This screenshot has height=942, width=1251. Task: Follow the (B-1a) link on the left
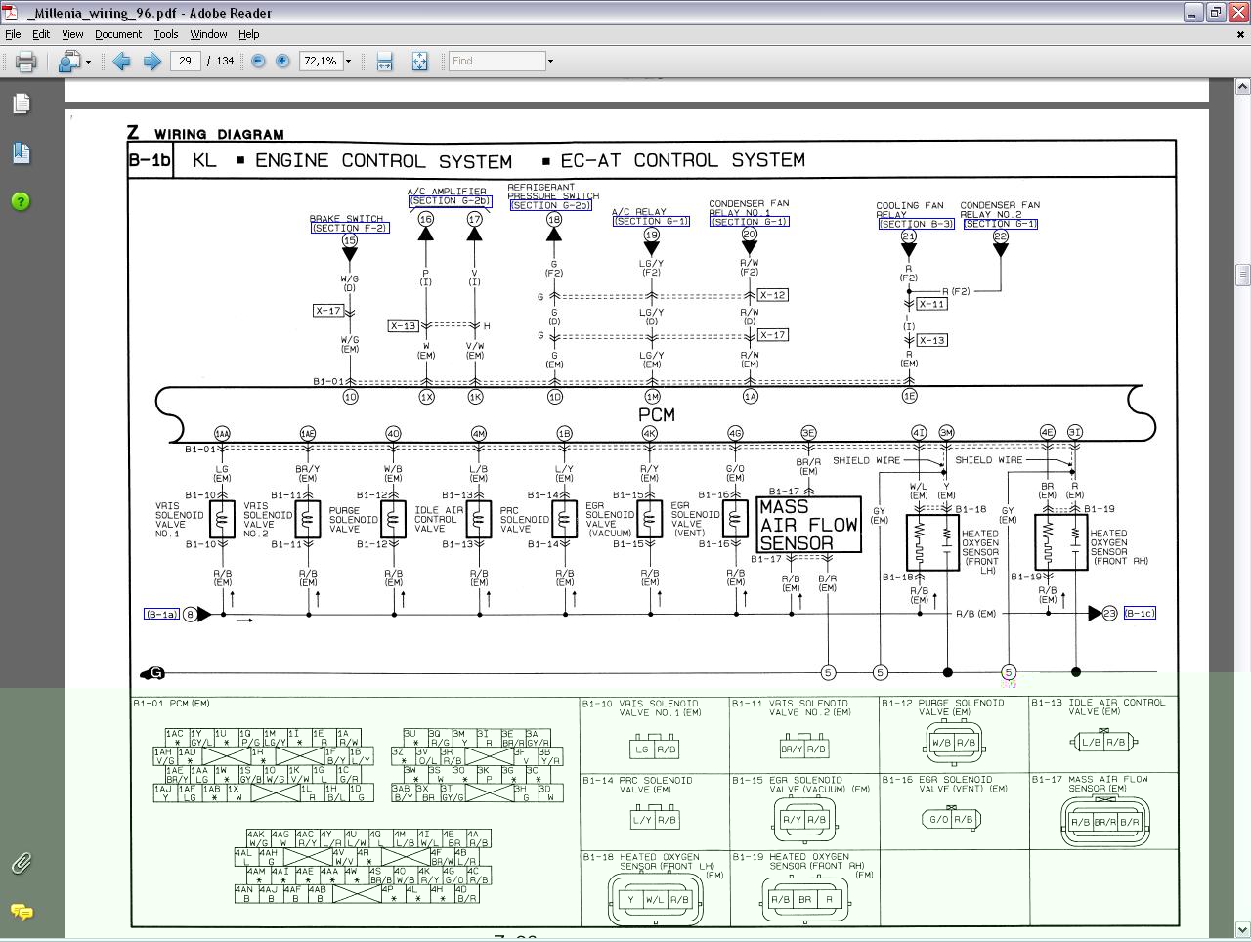point(161,614)
